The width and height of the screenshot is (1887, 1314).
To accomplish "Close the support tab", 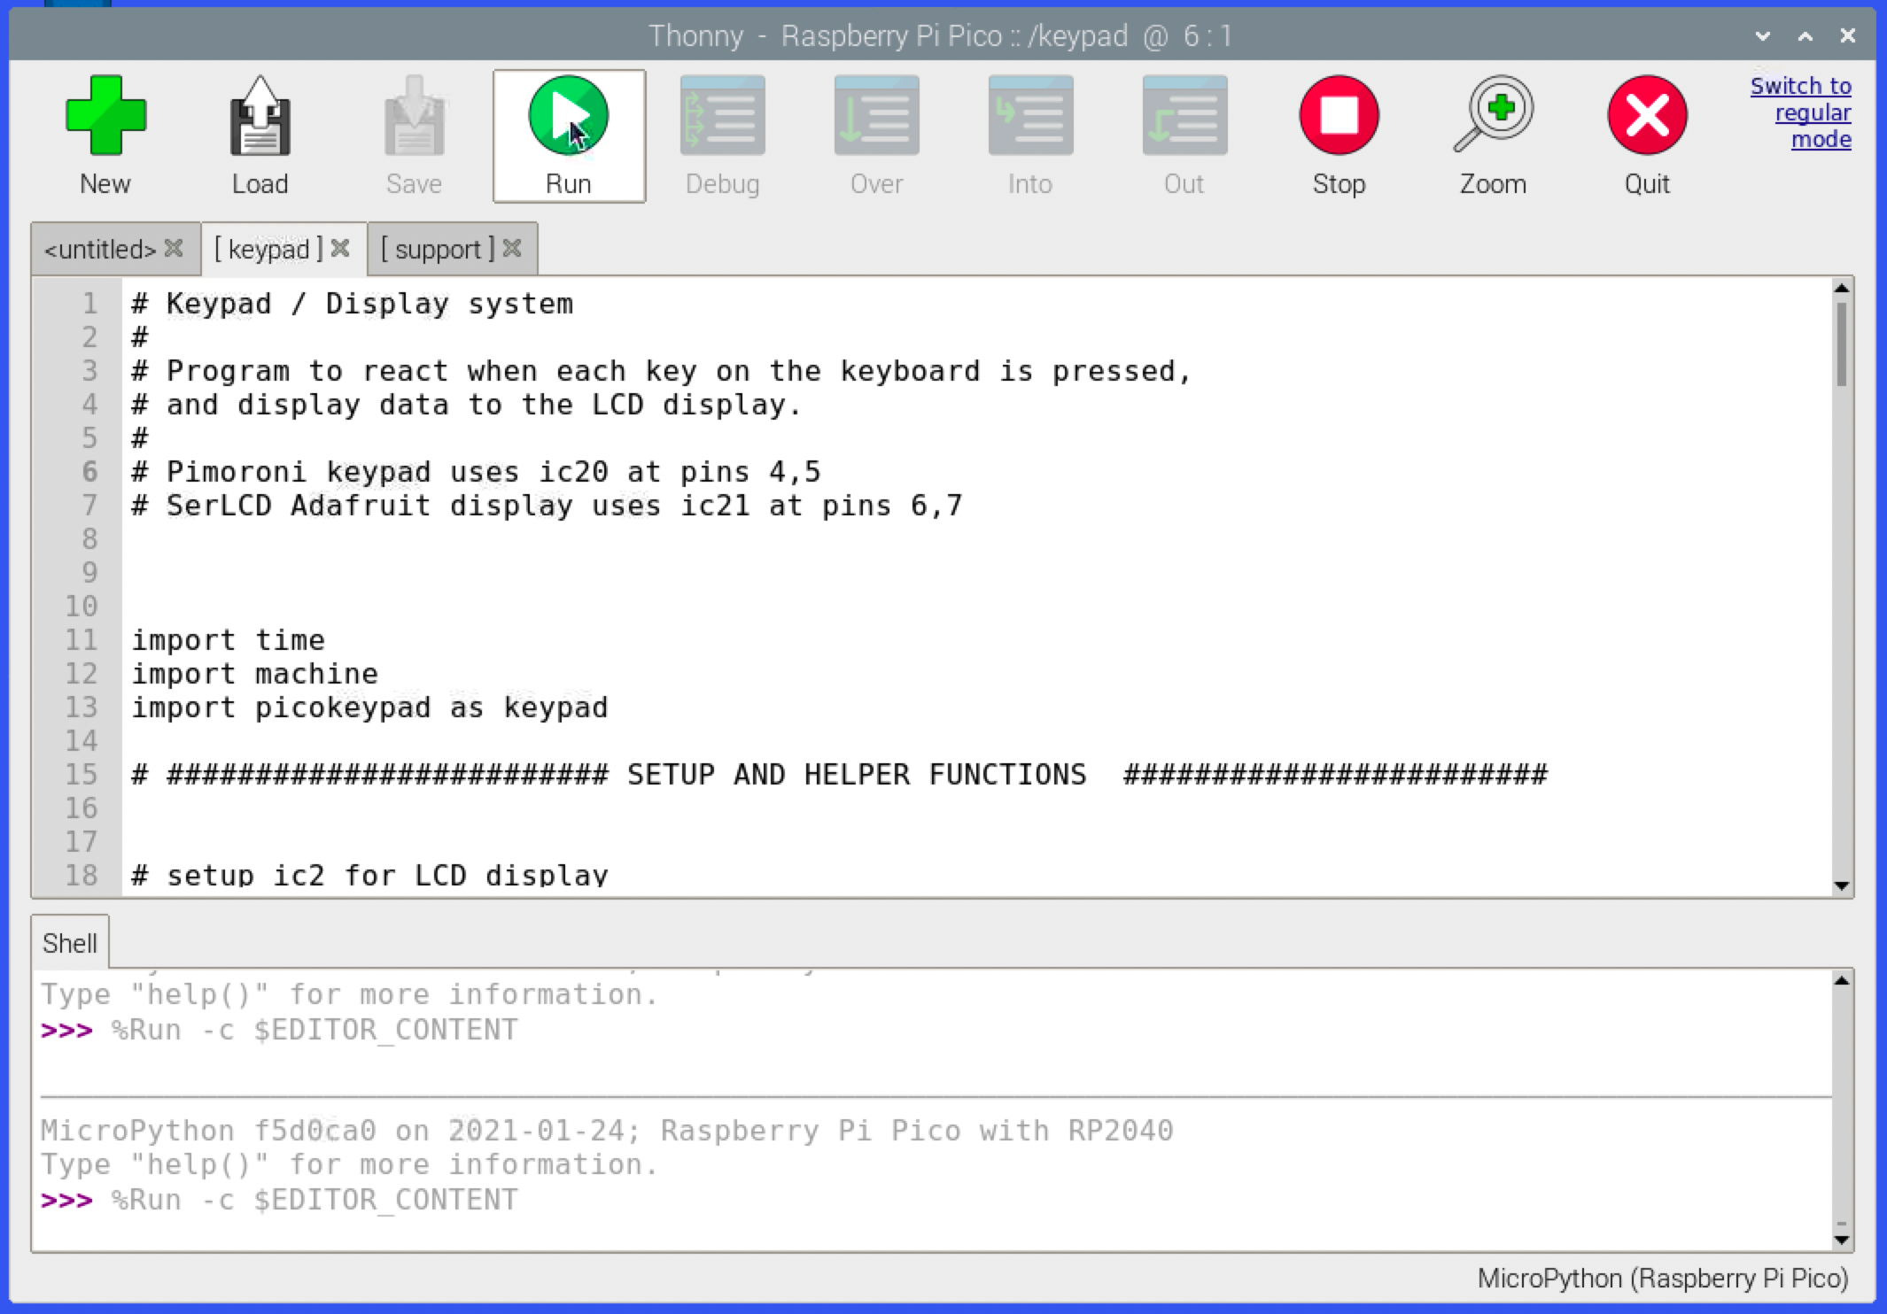I will 512,249.
